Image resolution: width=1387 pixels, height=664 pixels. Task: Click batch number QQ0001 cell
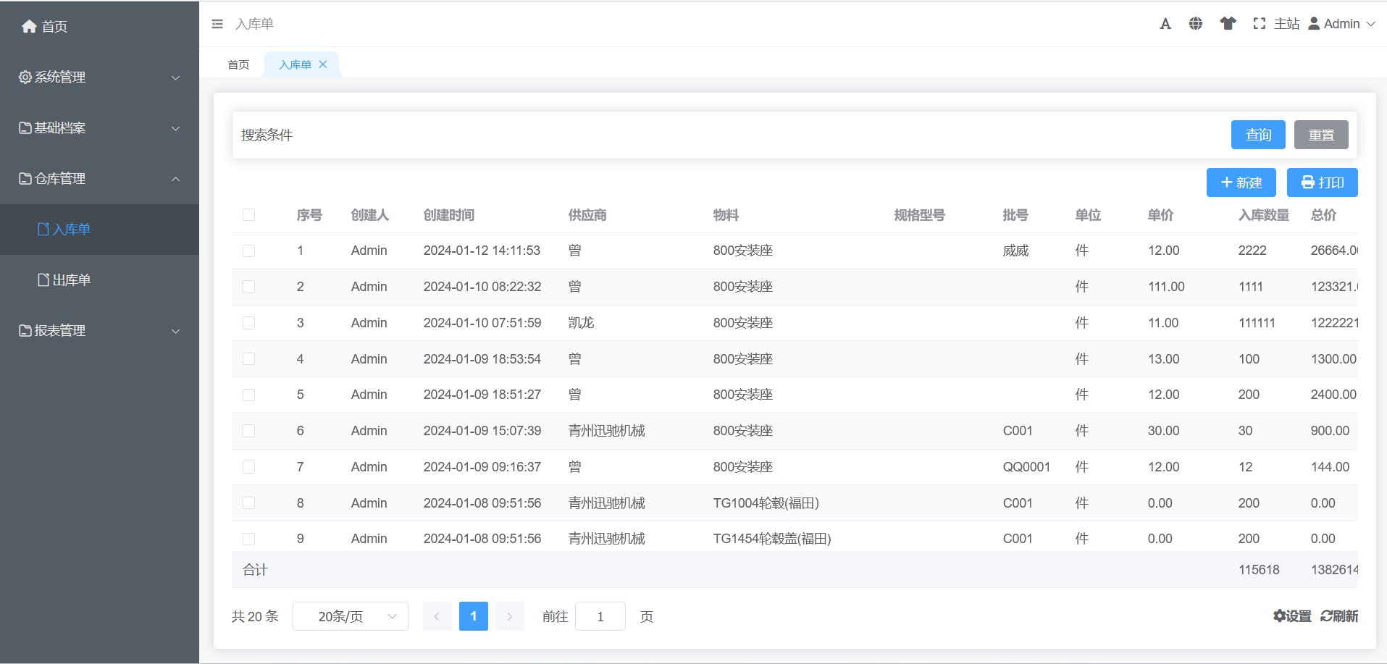pyautogui.click(x=1026, y=467)
